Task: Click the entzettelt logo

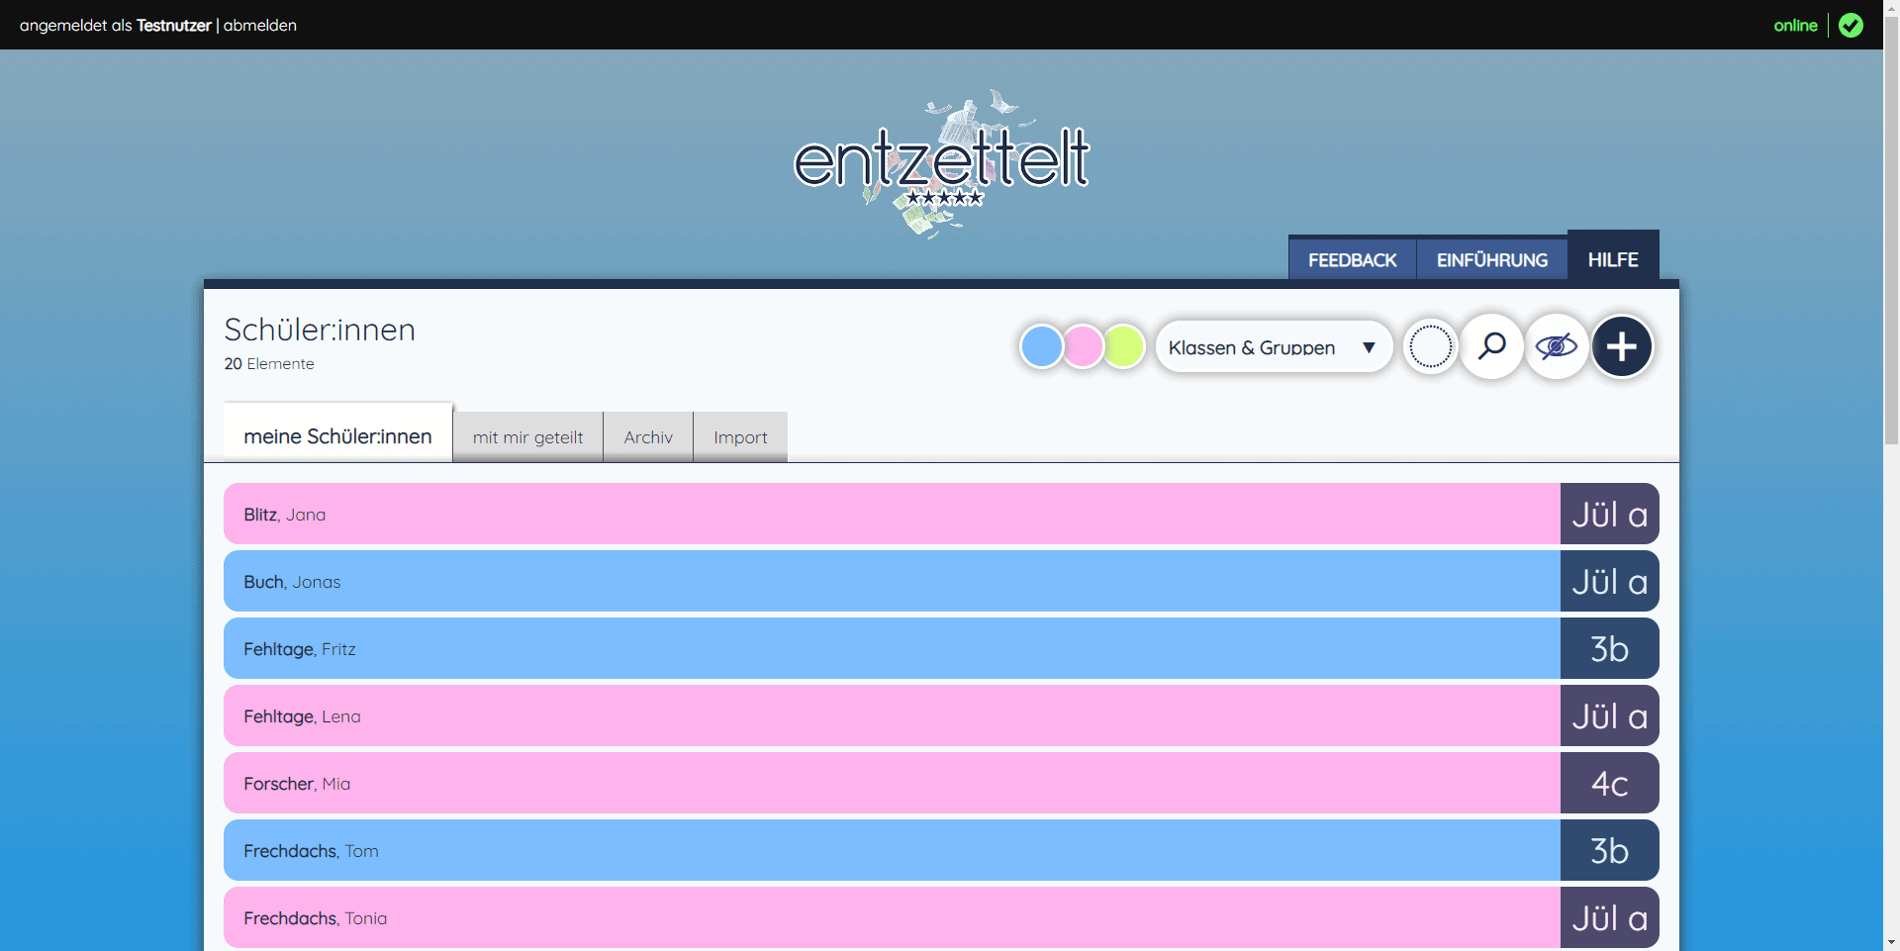Action: click(941, 163)
